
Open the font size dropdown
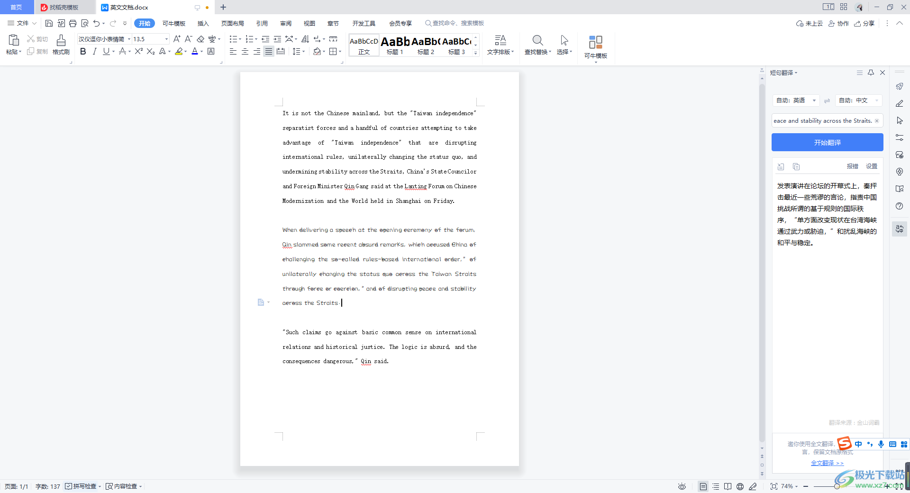tap(166, 39)
